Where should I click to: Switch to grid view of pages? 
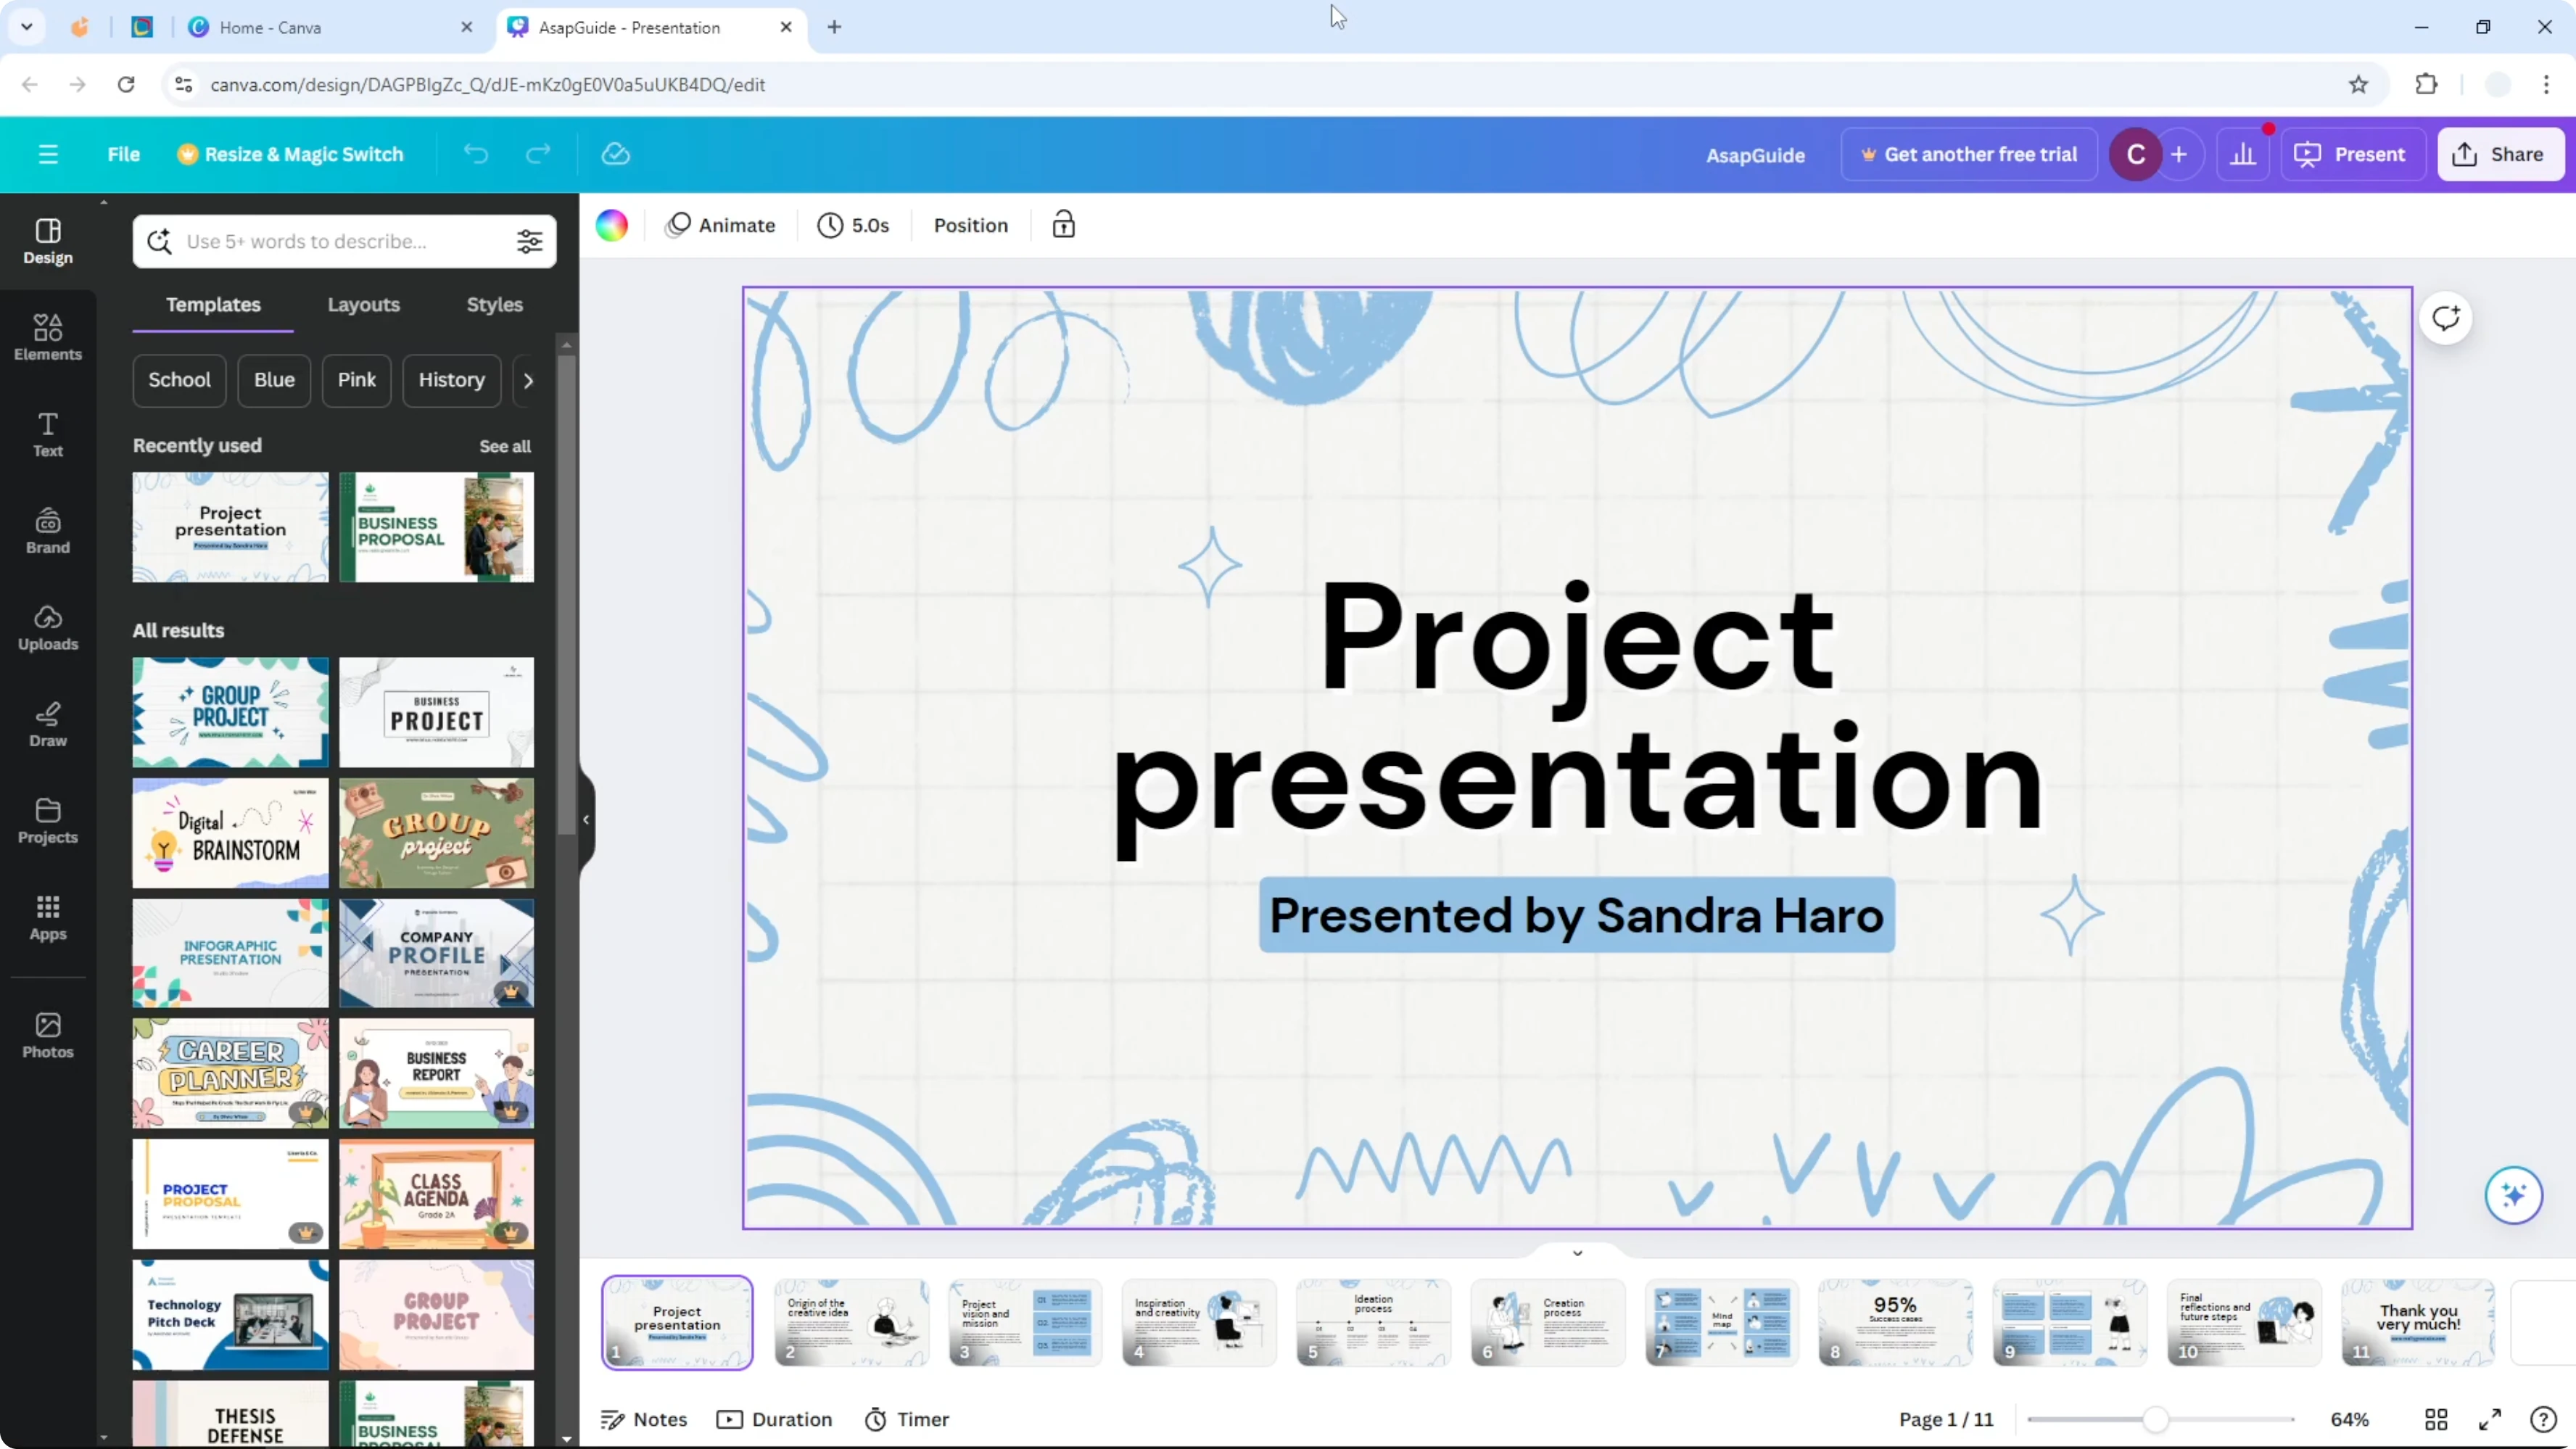point(2436,1419)
